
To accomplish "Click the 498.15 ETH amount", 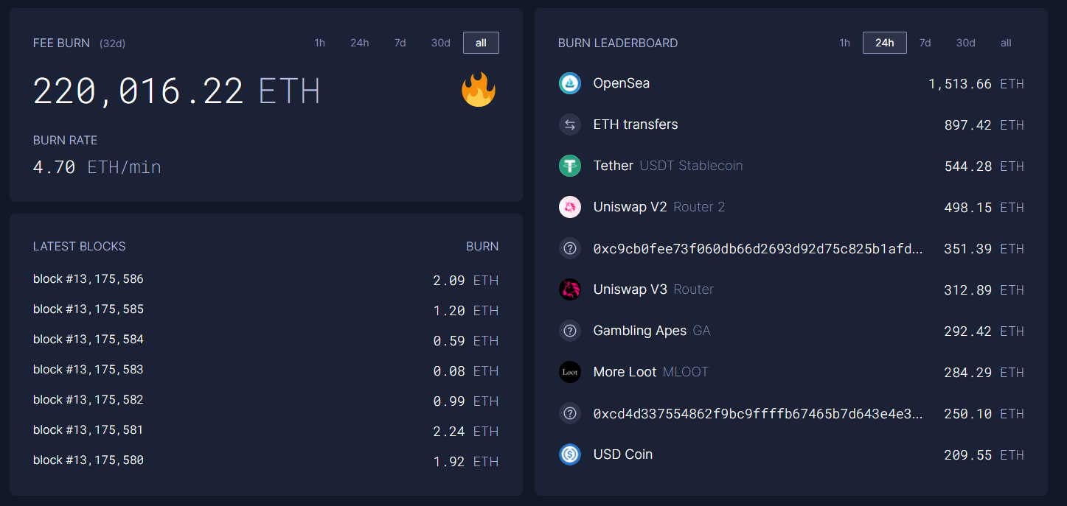I will tap(984, 208).
